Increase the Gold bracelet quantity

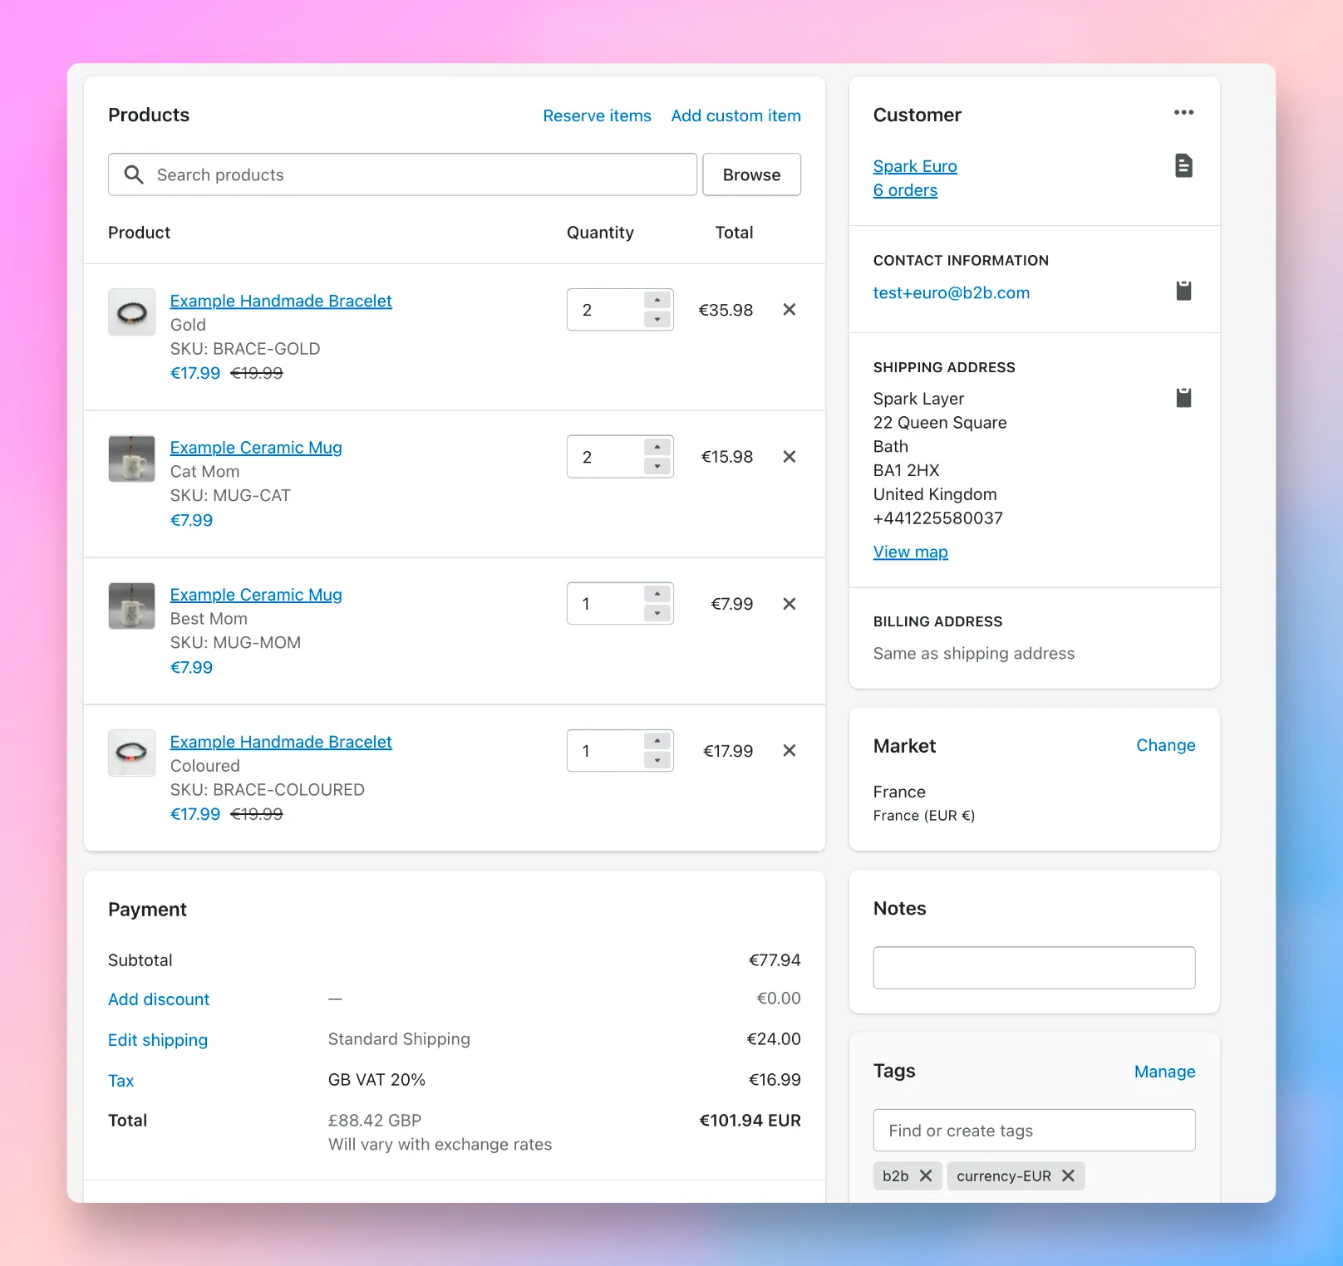click(x=657, y=301)
